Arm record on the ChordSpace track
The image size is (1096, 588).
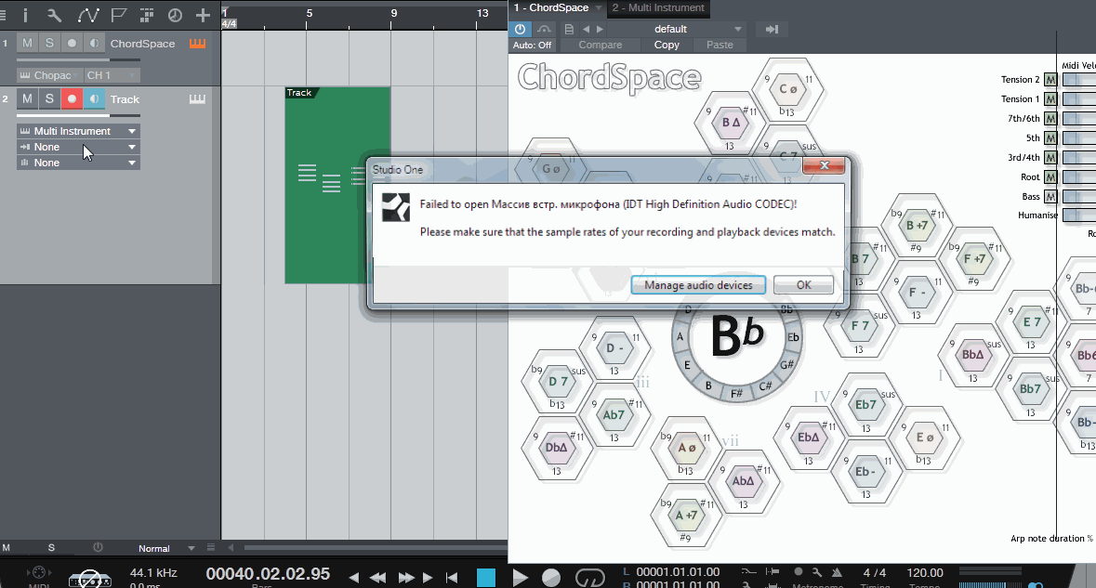click(x=72, y=44)
